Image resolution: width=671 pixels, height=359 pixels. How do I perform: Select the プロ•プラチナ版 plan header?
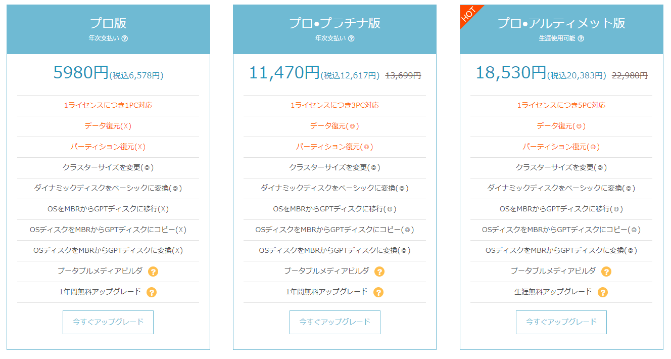tap(334, 23)
